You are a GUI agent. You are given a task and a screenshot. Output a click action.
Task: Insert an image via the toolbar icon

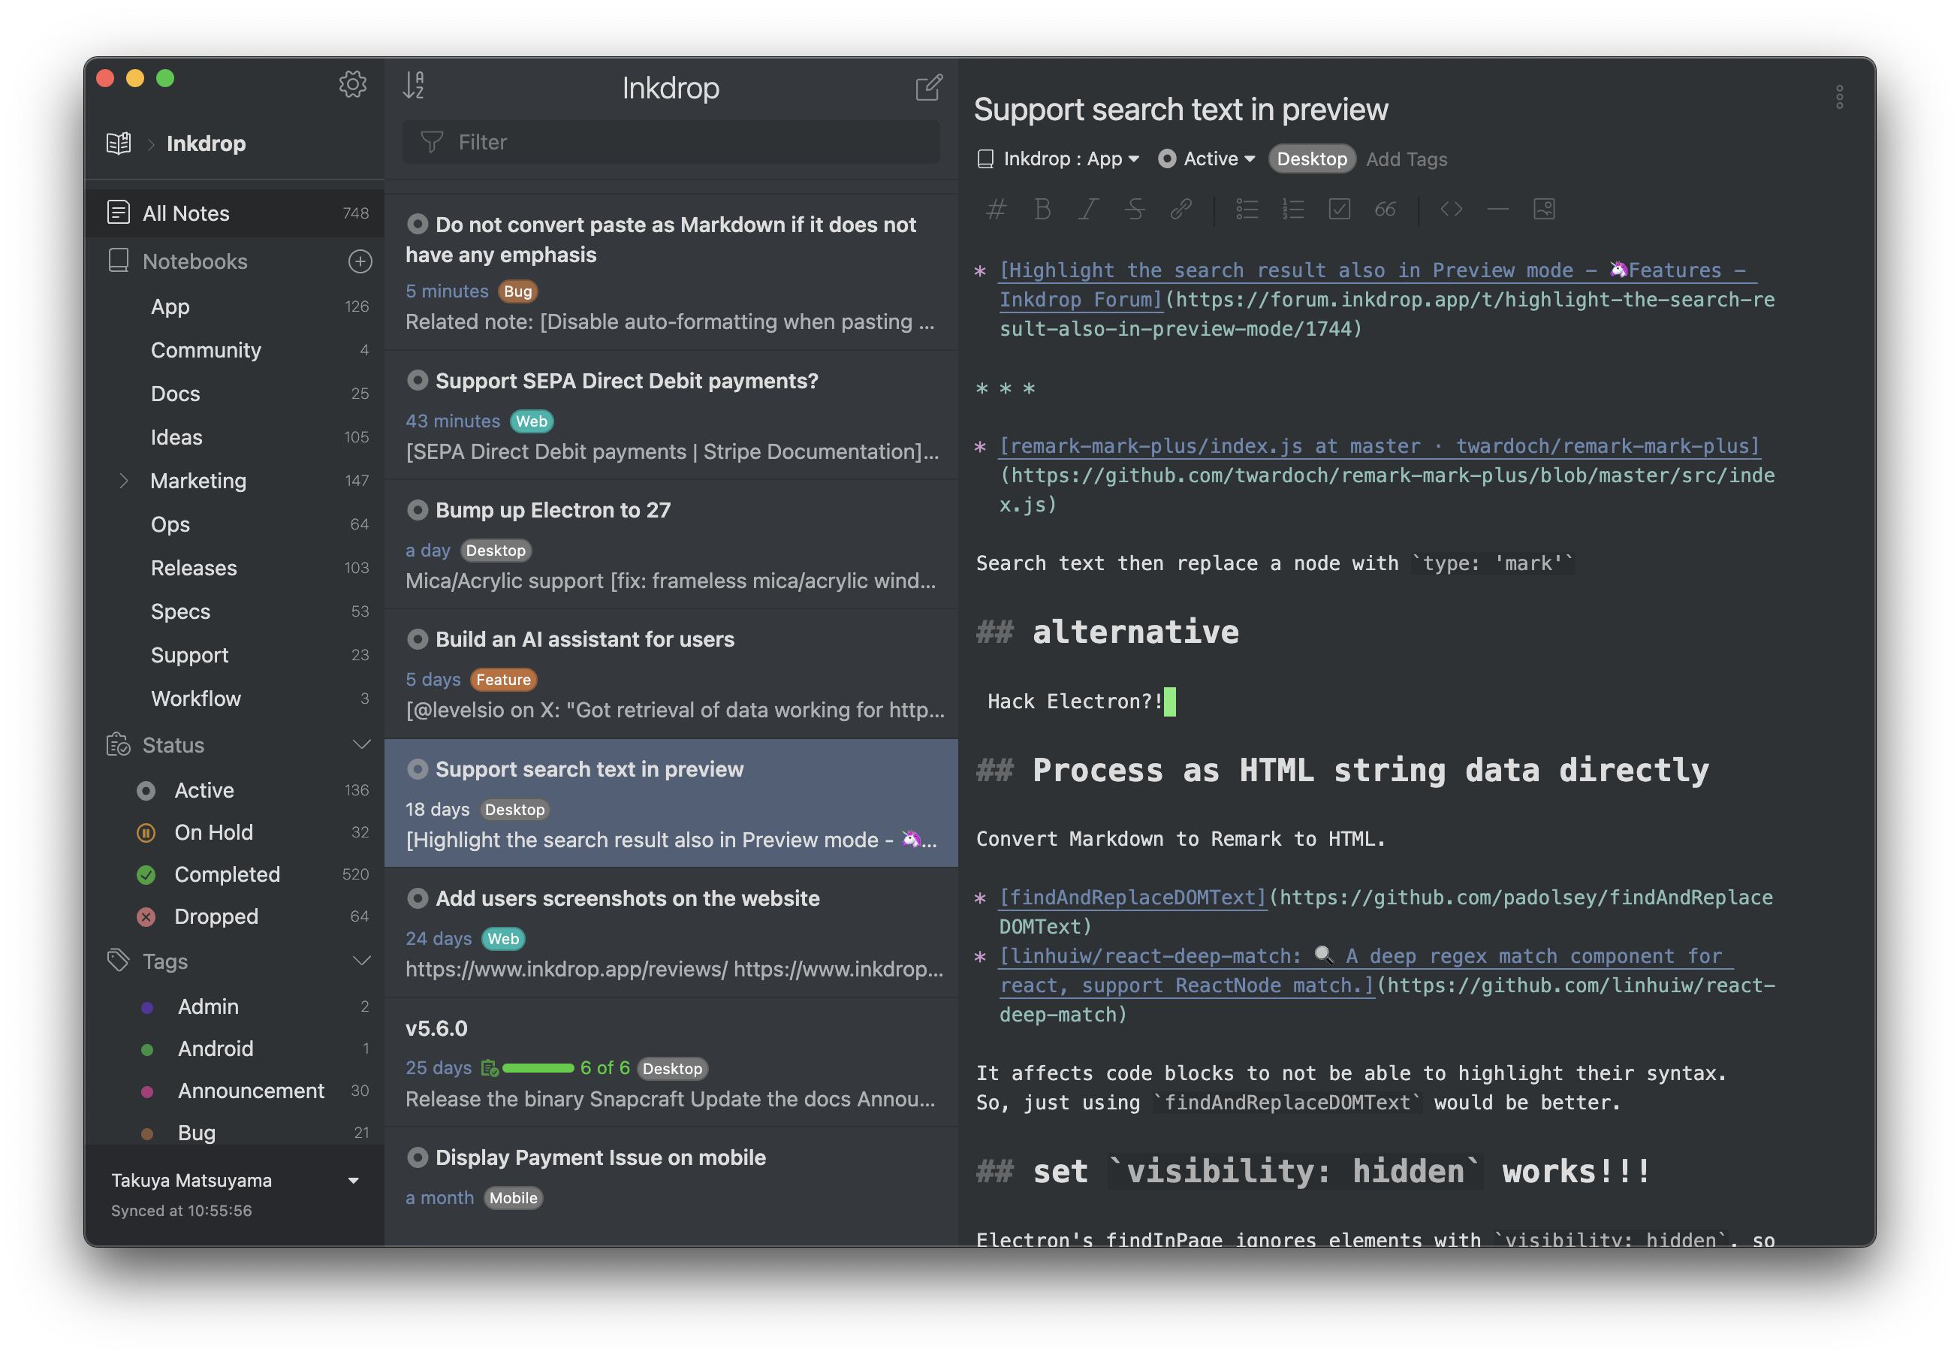pyautogui.click(x=1543, y=210)
